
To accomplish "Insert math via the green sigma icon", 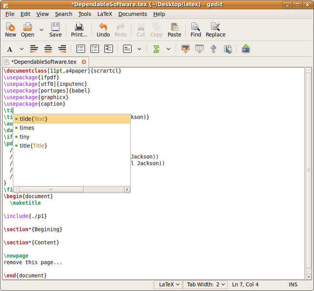I will (x=156, y=49).
